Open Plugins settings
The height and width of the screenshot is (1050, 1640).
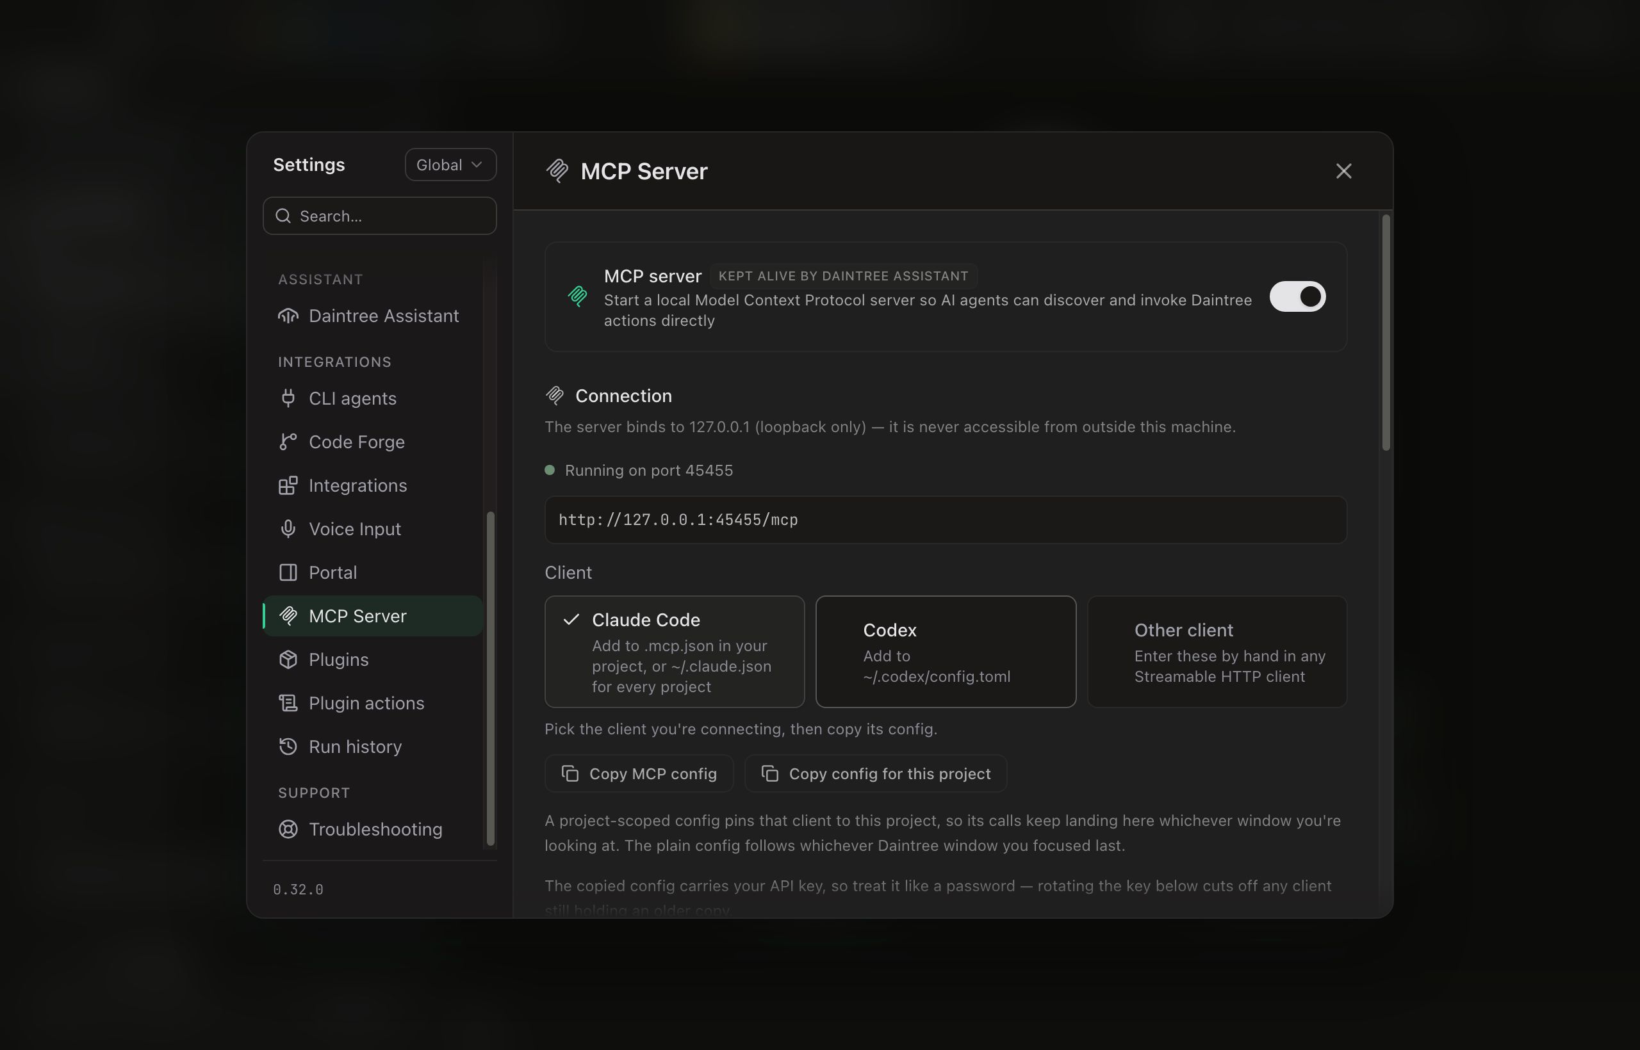pos(372,659)
